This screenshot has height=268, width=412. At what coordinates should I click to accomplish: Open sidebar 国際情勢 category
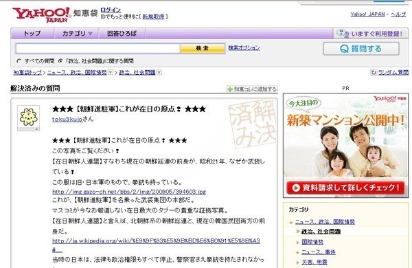(312, 242)
